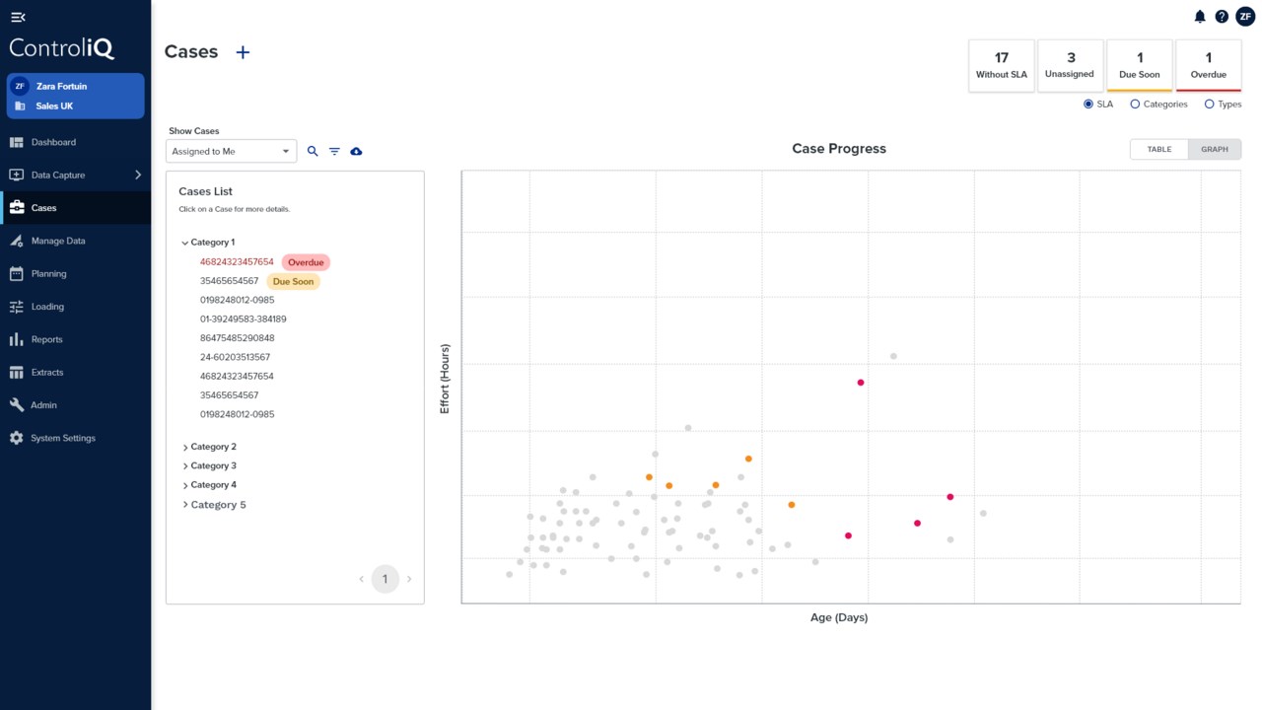Screen dimensions: 1262x710
Task: Expand the Data Capture submenu arrow
Action: 138,176
